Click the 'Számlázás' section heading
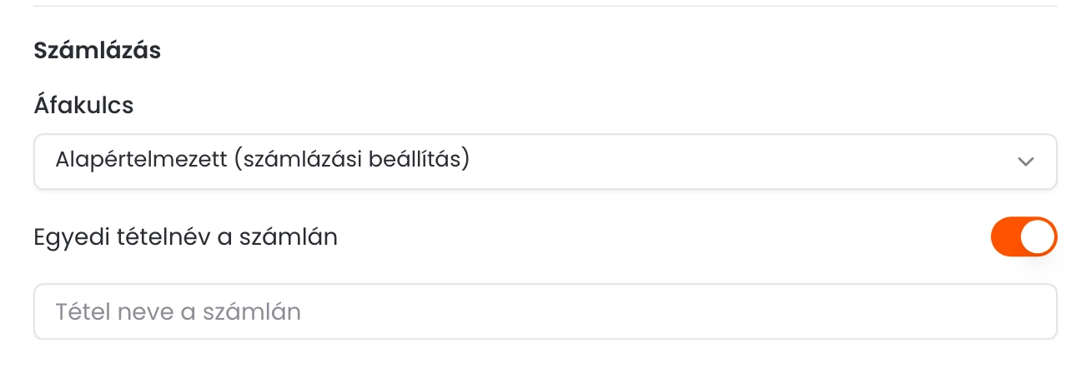This screenshot has width=1091, height=373. (x=98, y=50)
